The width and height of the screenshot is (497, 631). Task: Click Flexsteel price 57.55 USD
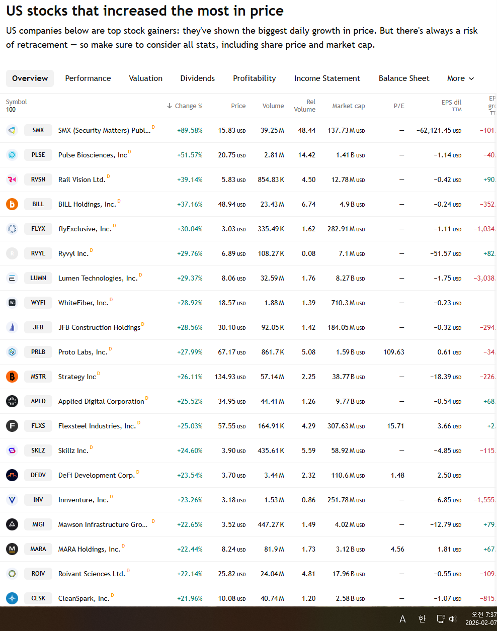(232, 426)
